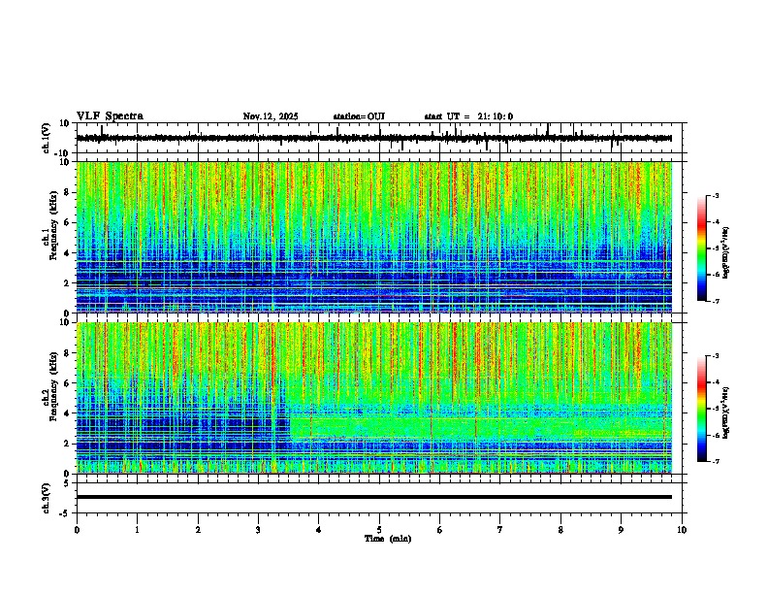The width and height of the screenshot is (768, 594).
Task: Click the 'ch.3(V)' axis label
Action: [47, 498]
